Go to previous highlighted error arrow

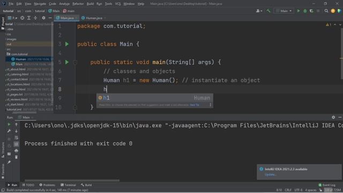[335, 25]
